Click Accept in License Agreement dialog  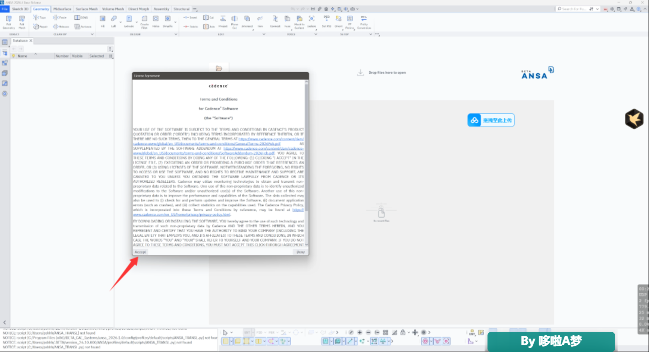pos(141,252)
